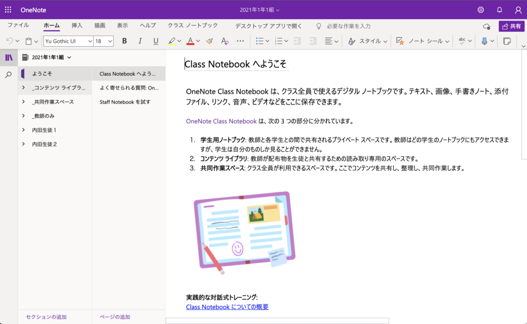Toggle underline formatting

click(155, 41)
